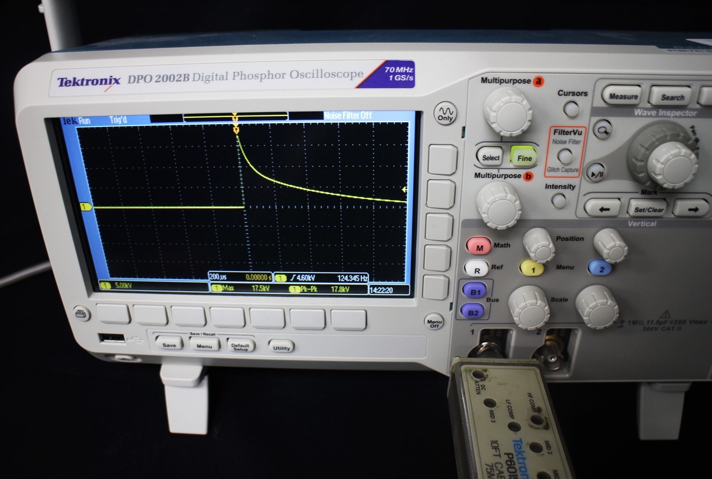
Task: Click the Default Setup button
Action: coord(240,345)
